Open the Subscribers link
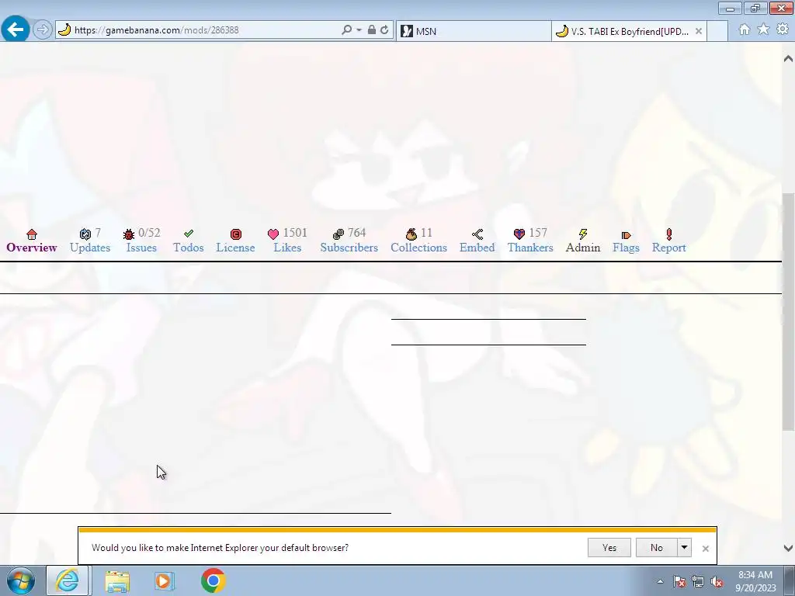The image size is (795, 596). (x=349, y=248)
